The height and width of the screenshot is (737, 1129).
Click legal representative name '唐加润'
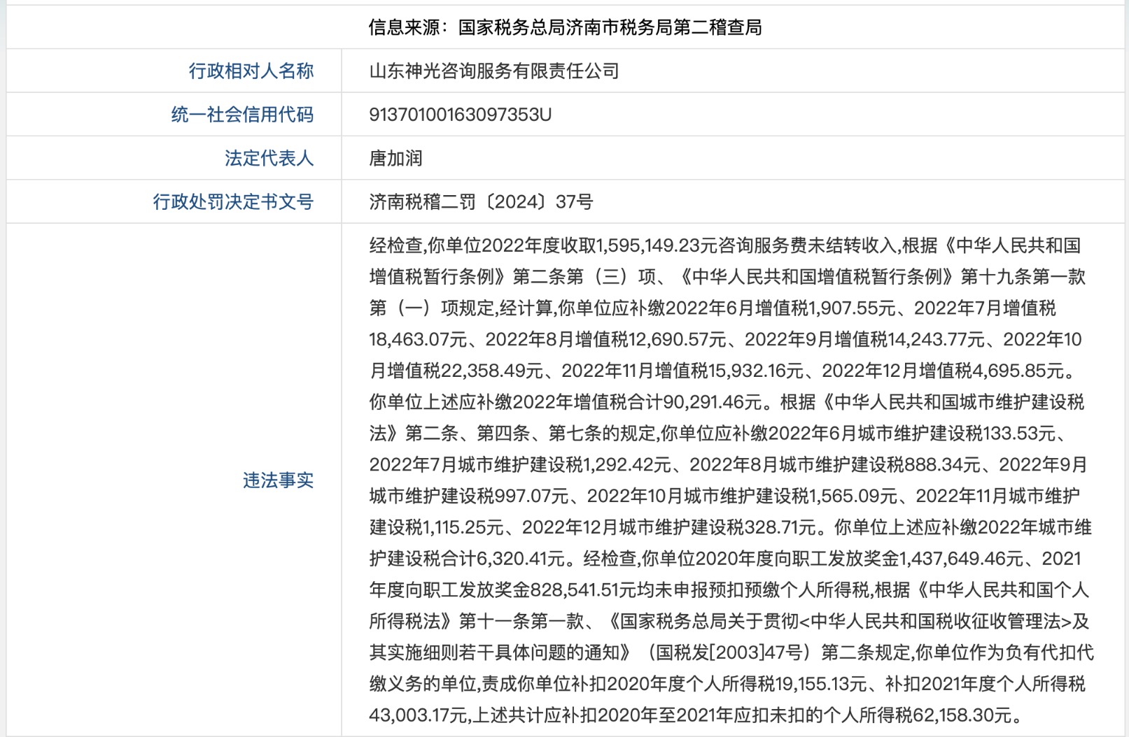coord(395,158)
